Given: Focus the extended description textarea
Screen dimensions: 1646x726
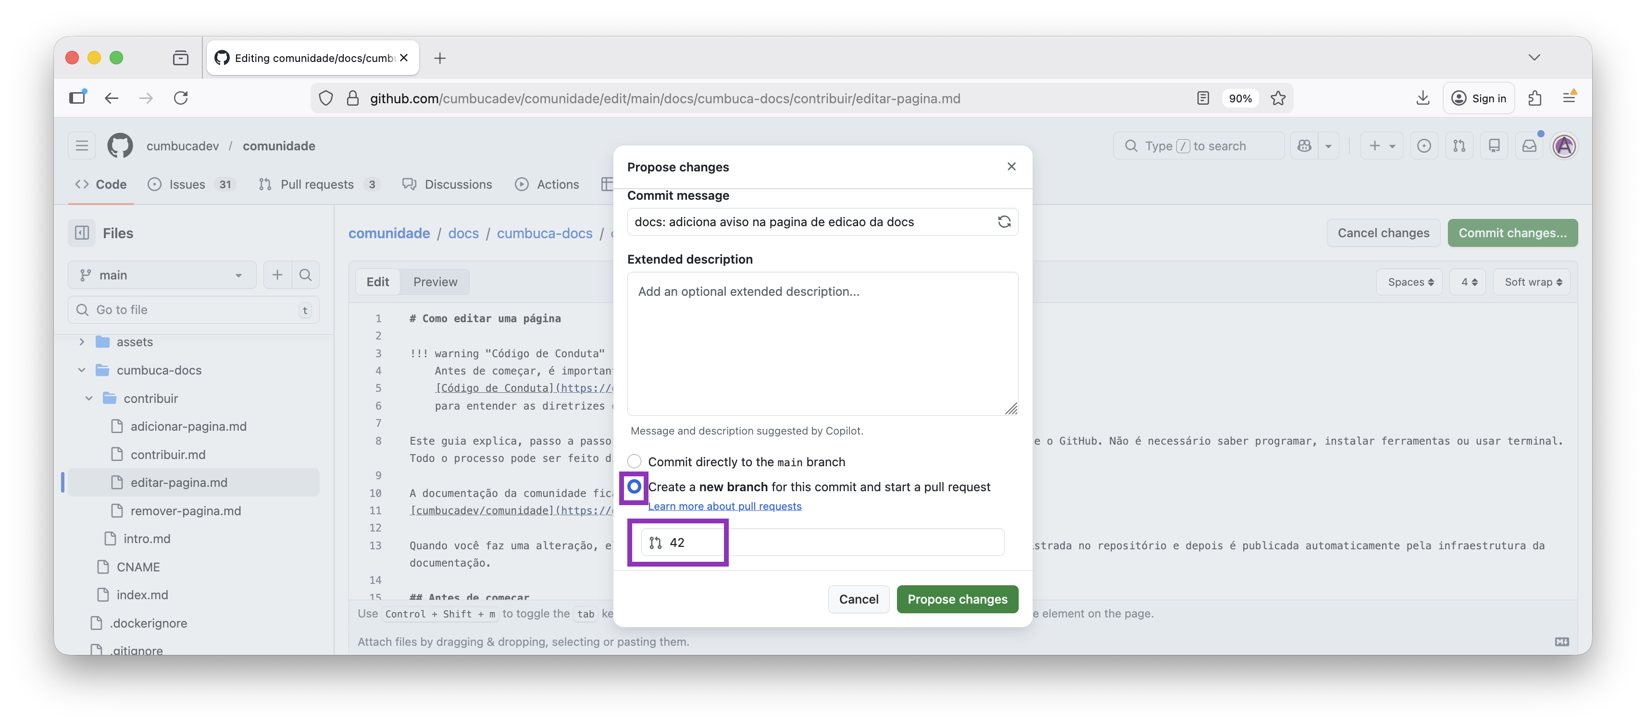Looking at the screenshot, I should (823, 344).
